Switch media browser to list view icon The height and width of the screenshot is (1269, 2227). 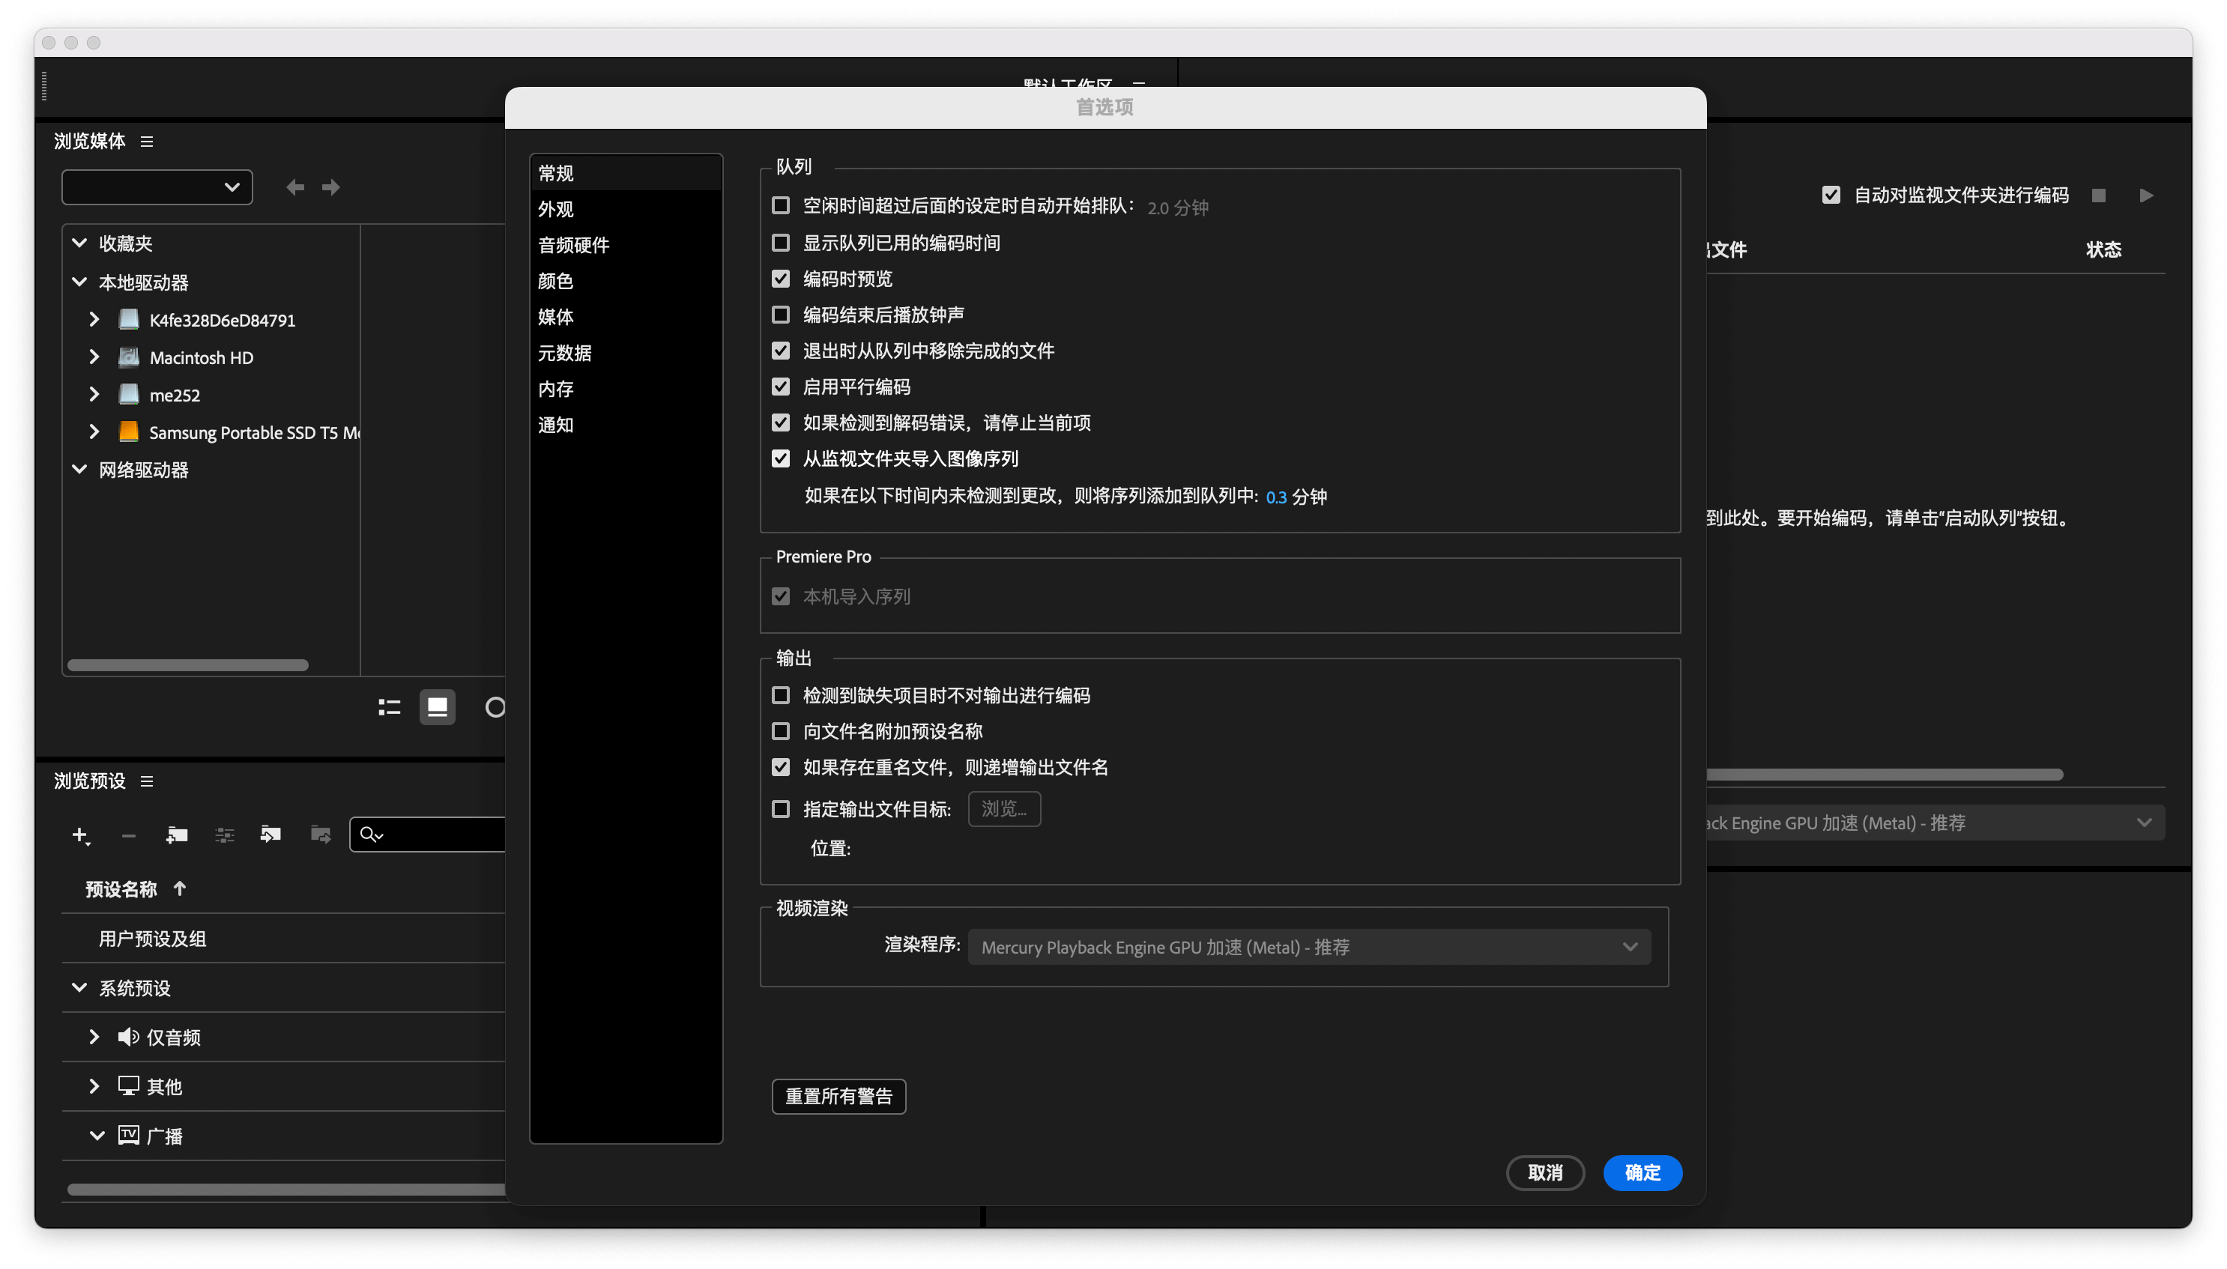[x=390, y=707]
